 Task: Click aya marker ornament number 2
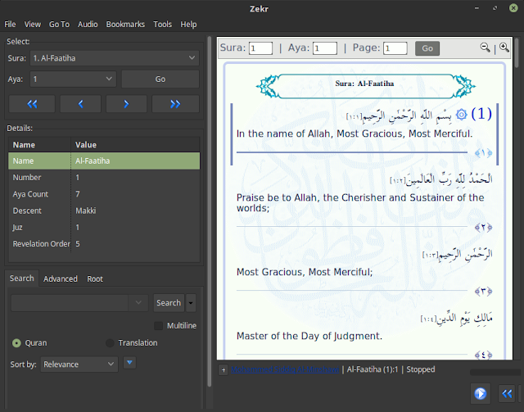(483, 228)
